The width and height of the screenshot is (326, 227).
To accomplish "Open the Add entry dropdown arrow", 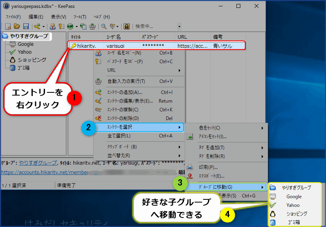I will click(43, 26).
